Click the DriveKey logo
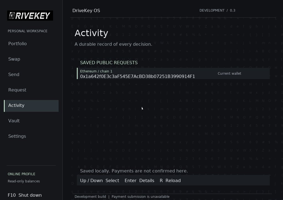Image resolution: width=283 pixels, height=200 pixels. [30, 15]
